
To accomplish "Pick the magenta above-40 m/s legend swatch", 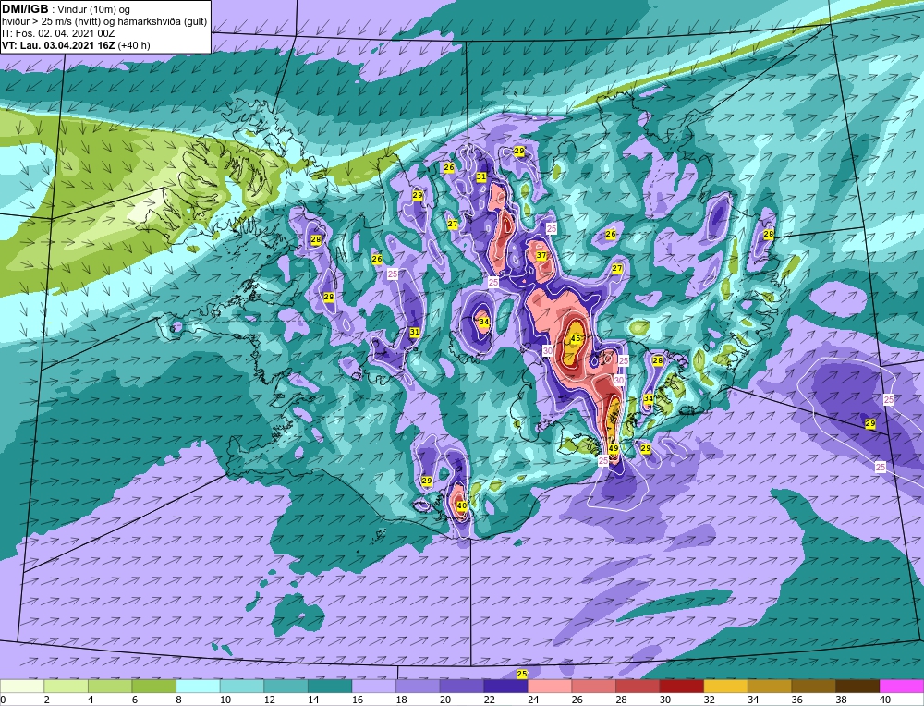I will coord(902,687).
